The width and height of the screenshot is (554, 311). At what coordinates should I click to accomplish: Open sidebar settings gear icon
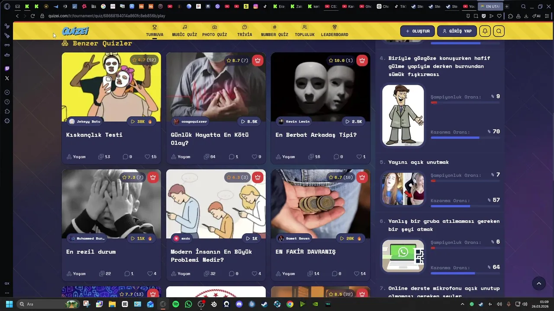point(7,121)
